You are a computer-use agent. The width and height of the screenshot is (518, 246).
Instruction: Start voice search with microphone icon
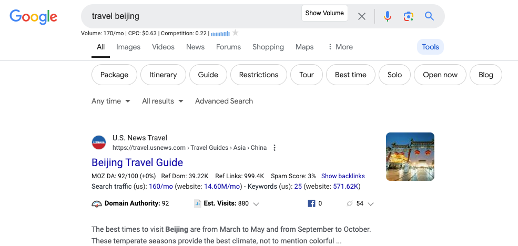tap(388, 16)
